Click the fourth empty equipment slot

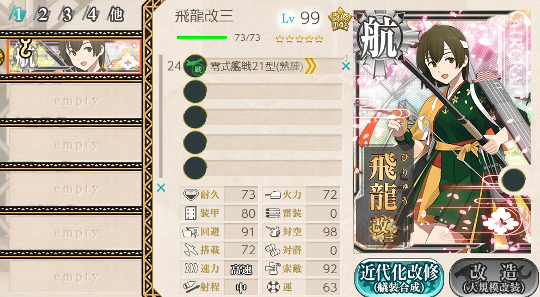[x=263, y=142]
